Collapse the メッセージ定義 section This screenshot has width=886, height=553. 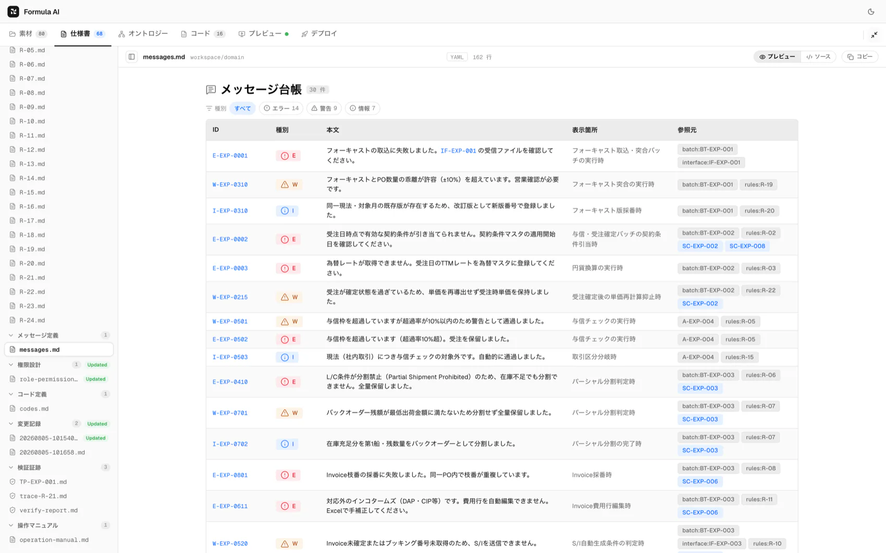pyautogui.click(x=59, y=335)
